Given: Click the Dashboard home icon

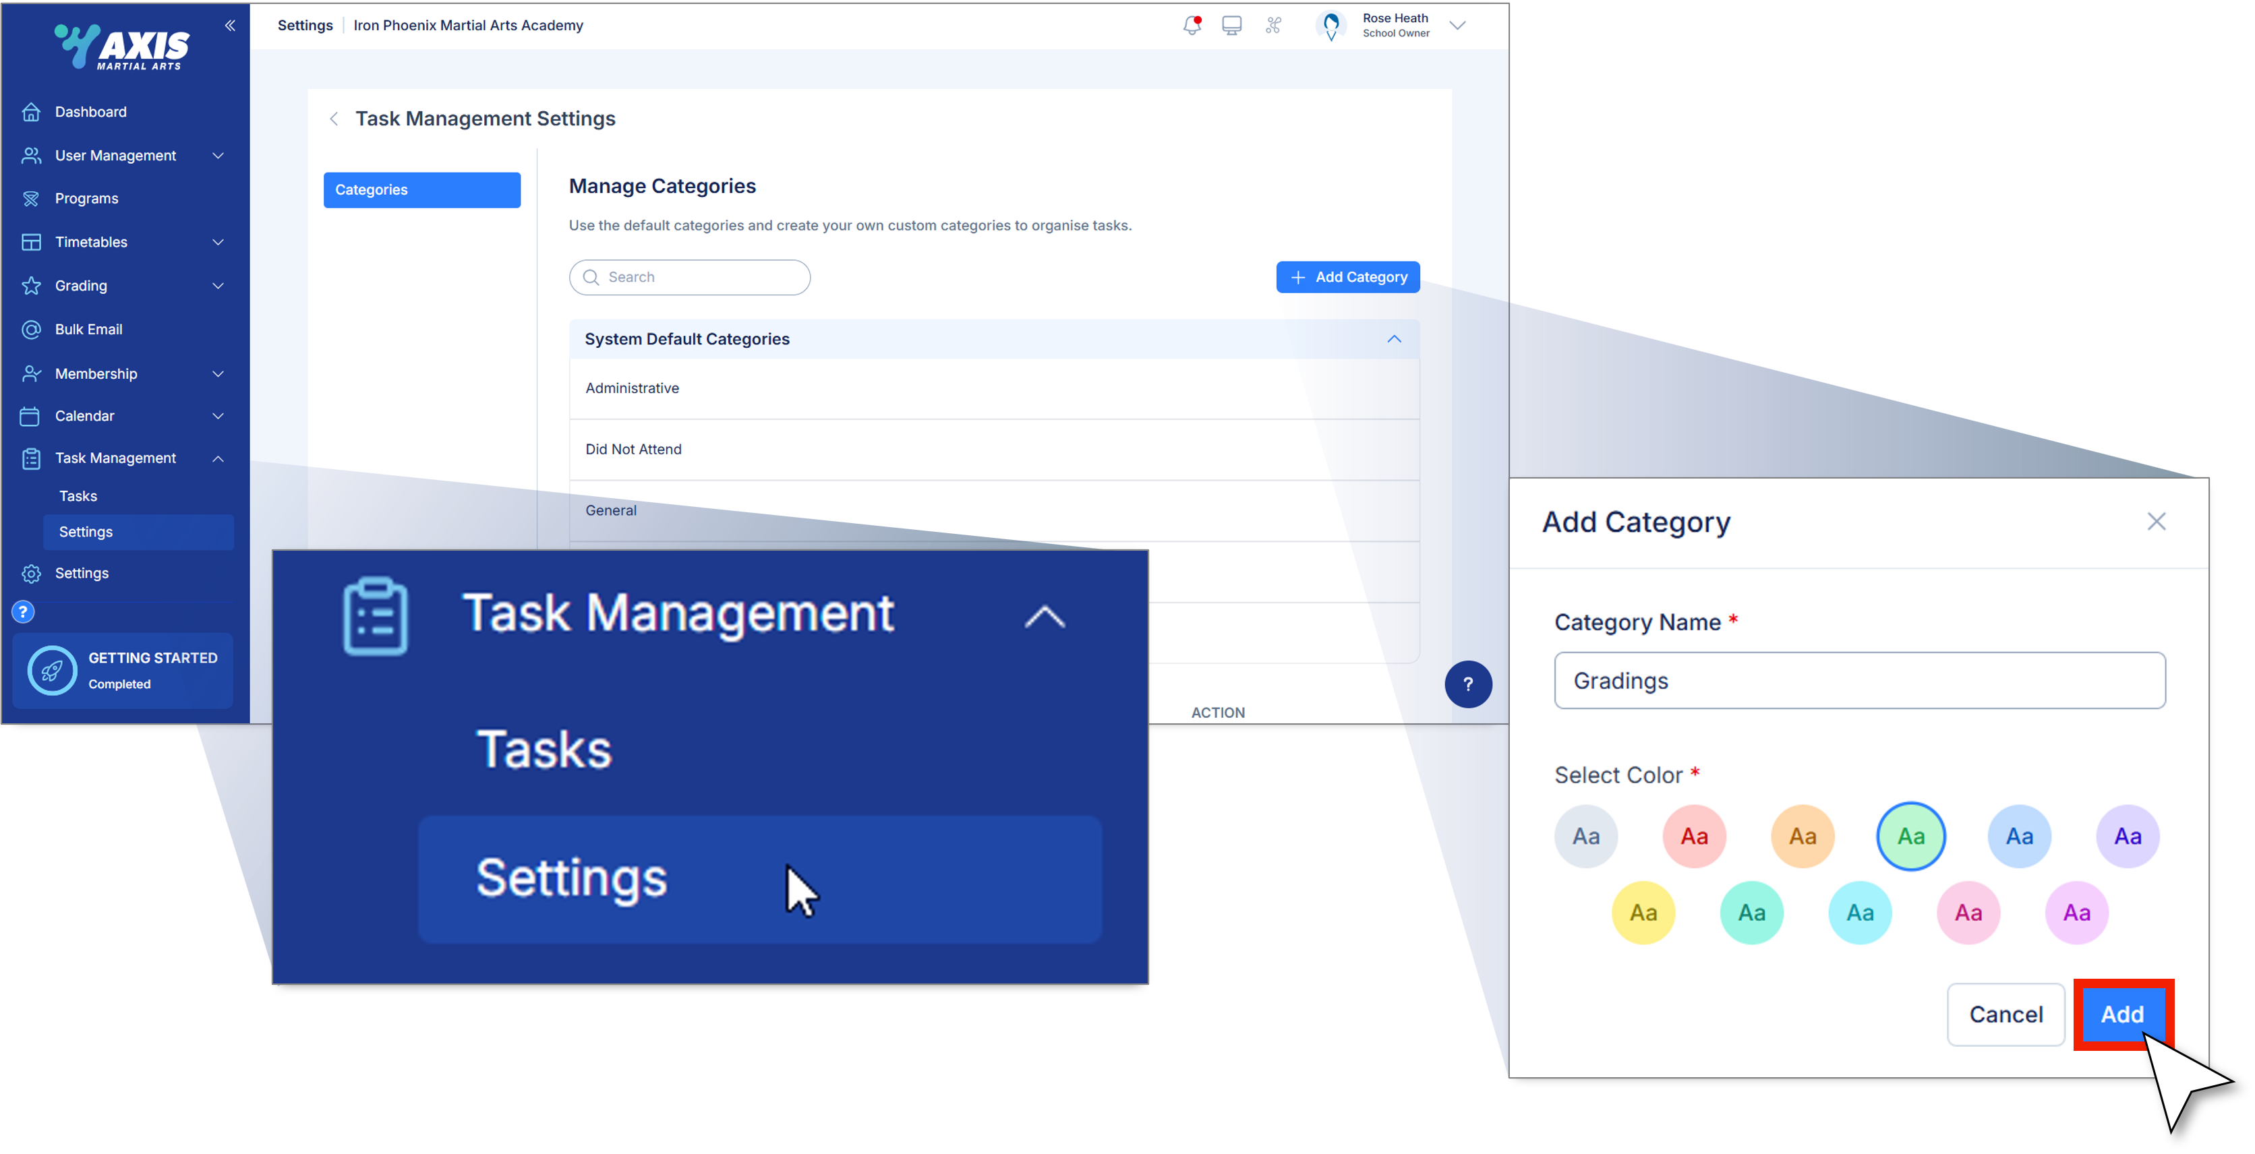Looking at the screenshot, I should (32, 112).
